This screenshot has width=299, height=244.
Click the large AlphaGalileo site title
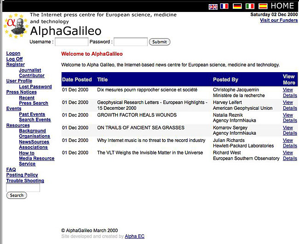coord(66,31)
